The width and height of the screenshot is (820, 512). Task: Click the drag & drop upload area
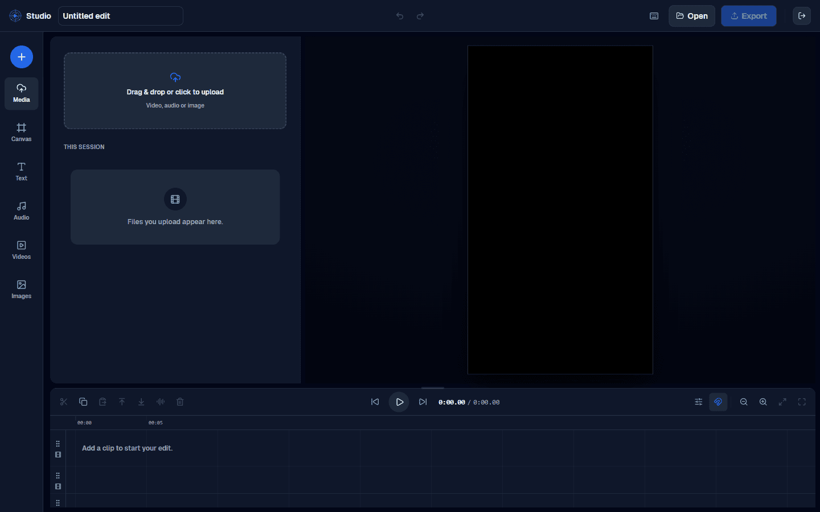pyautogui.click(x=175, y=91)
